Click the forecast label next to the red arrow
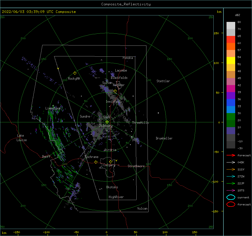This screenshot has width=252, height=236. point(244,155)
